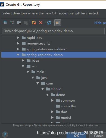Expand the spring-datasource-demo folder
This screenshot has height=138, width=106.
[18, 49]
